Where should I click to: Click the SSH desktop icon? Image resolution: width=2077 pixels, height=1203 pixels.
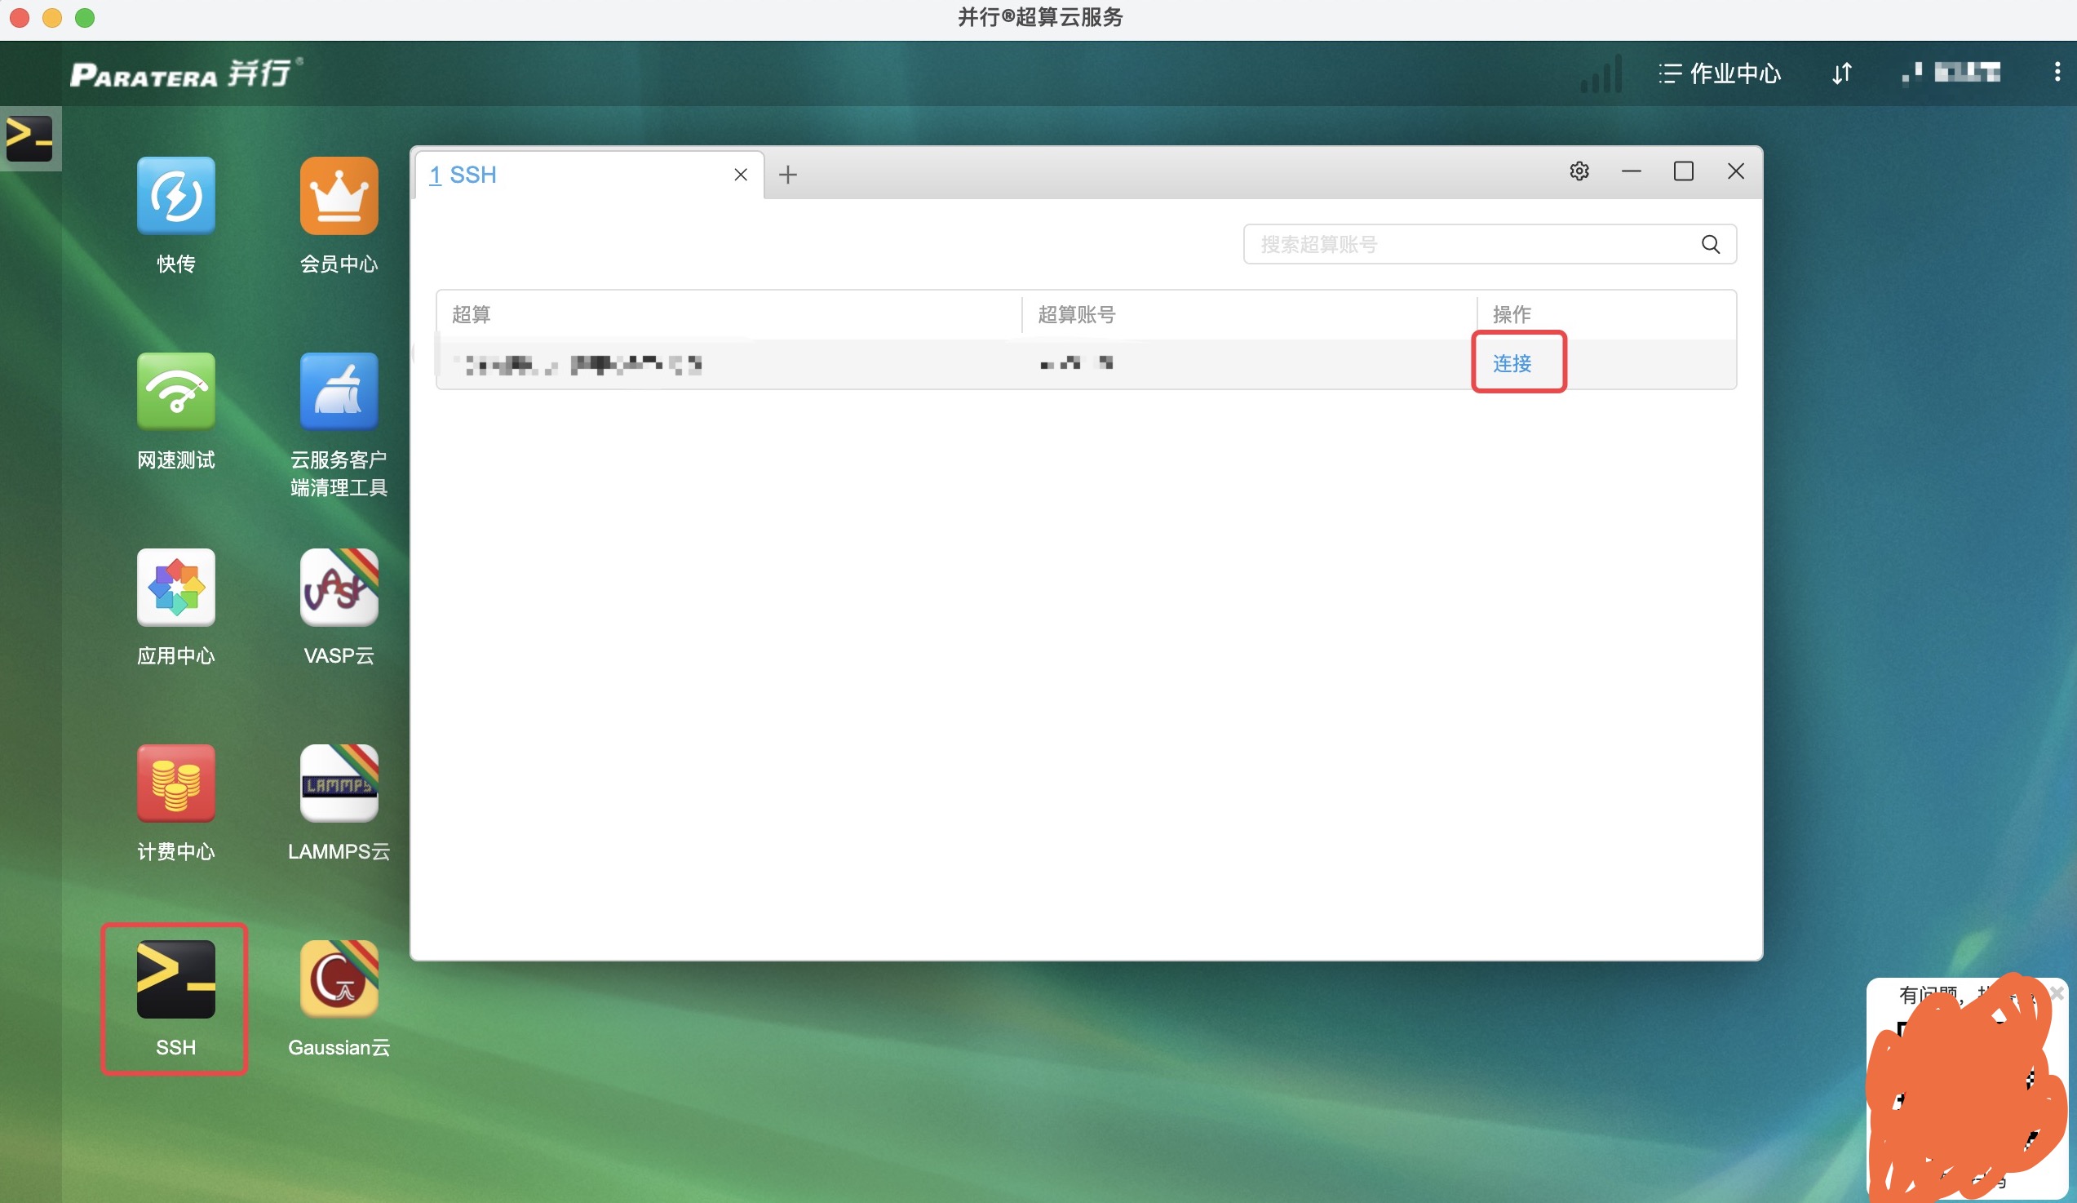175,979
